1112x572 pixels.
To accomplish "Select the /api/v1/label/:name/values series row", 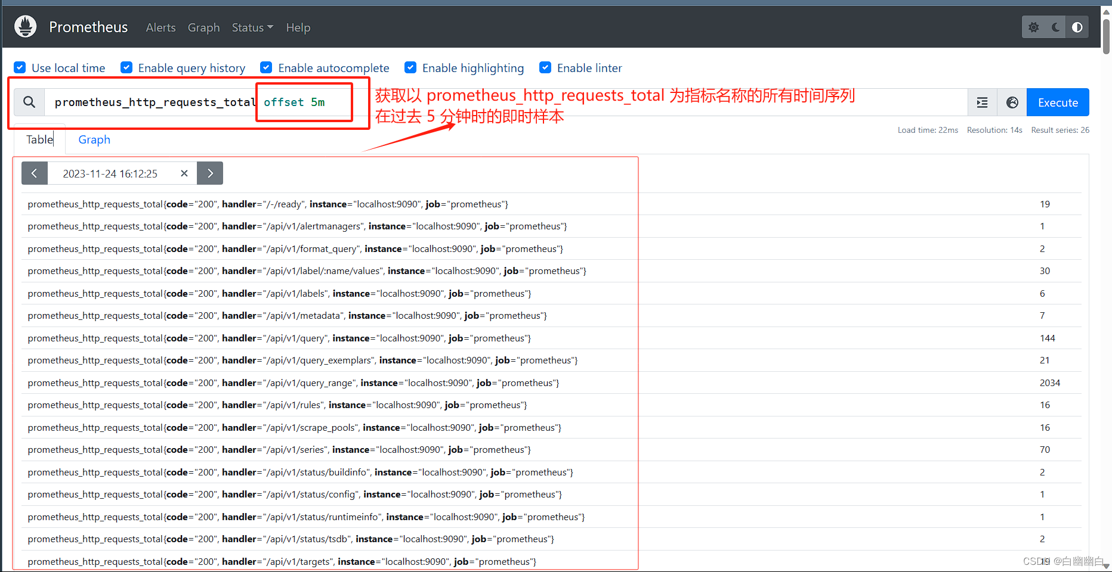I will pos(551,271).
